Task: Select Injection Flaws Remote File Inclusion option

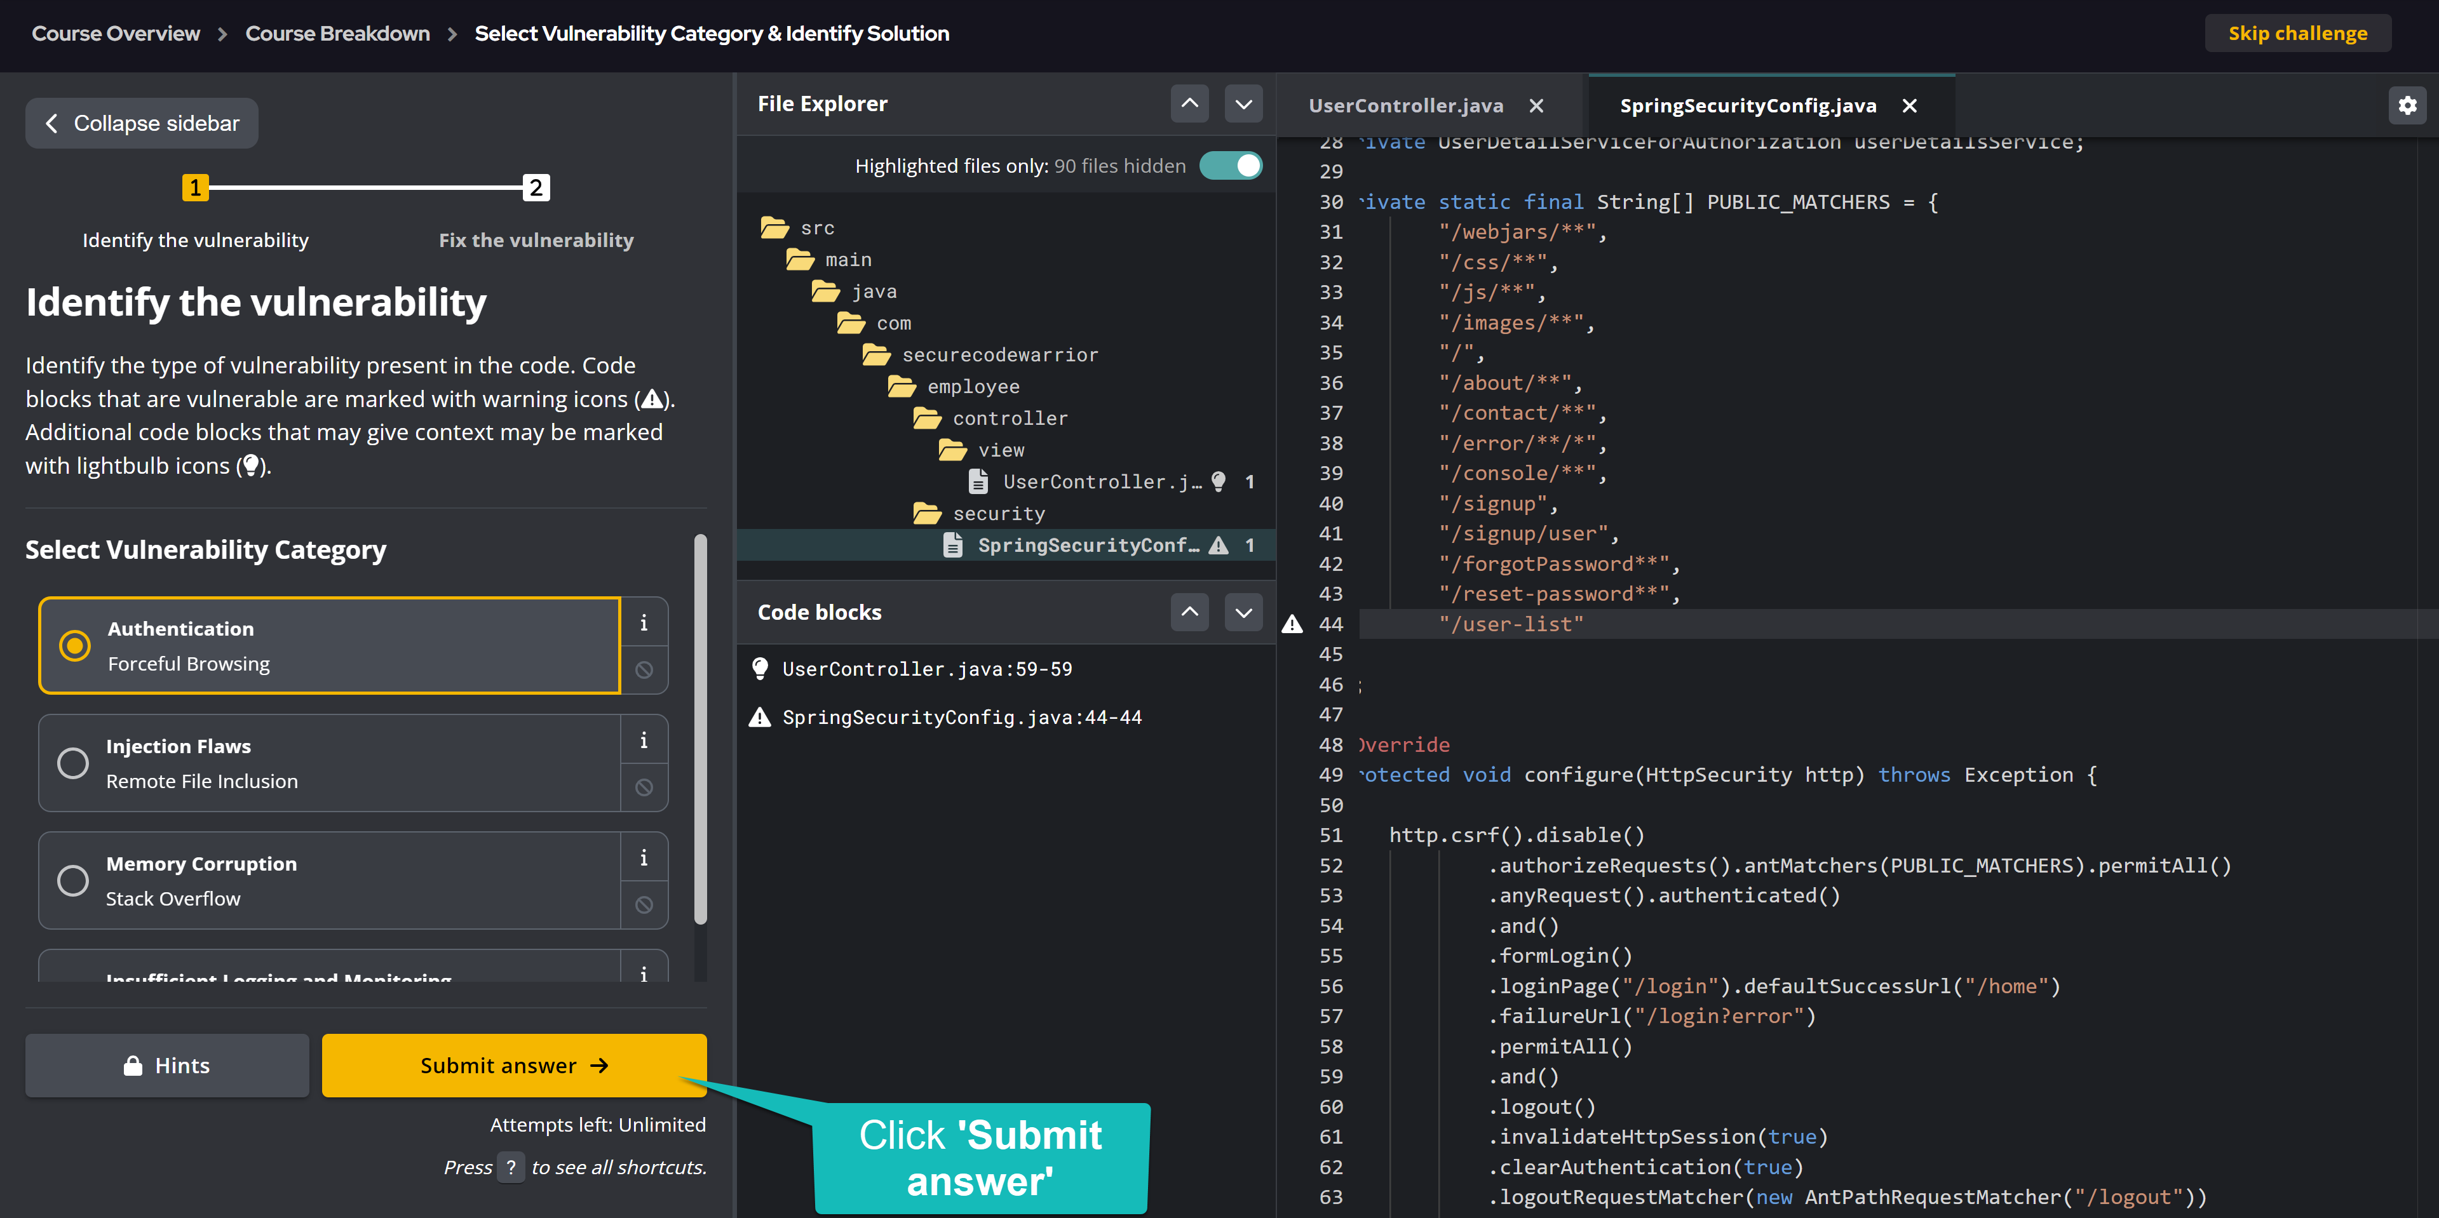Action: (x=328, y=763)
